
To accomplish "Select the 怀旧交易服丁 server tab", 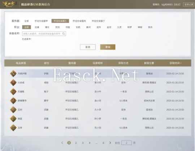I will click(98, 21).
